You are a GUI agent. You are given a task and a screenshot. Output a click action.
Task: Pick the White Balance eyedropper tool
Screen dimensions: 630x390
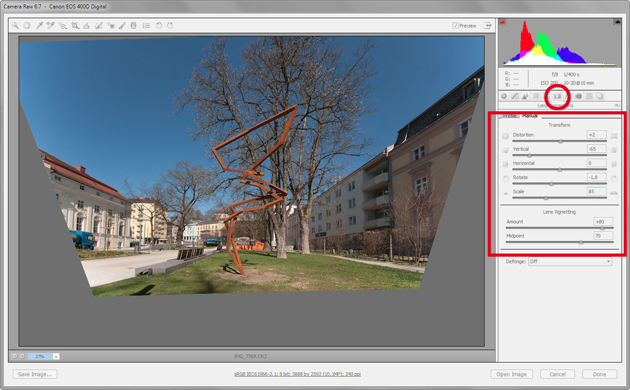[x=39, y=25]
